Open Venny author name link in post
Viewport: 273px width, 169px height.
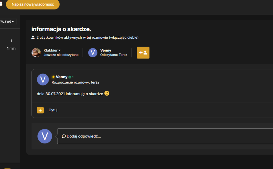pyautogui.click(x=61, y=77)
